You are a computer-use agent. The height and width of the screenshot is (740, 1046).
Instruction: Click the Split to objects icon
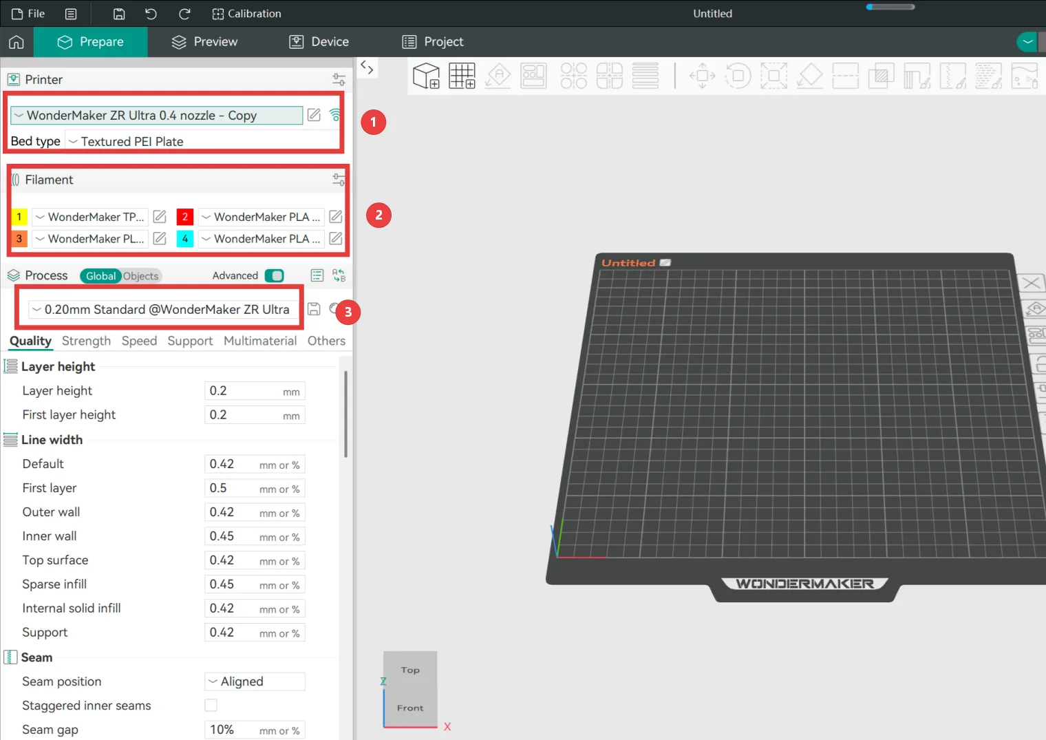(573, 76)
